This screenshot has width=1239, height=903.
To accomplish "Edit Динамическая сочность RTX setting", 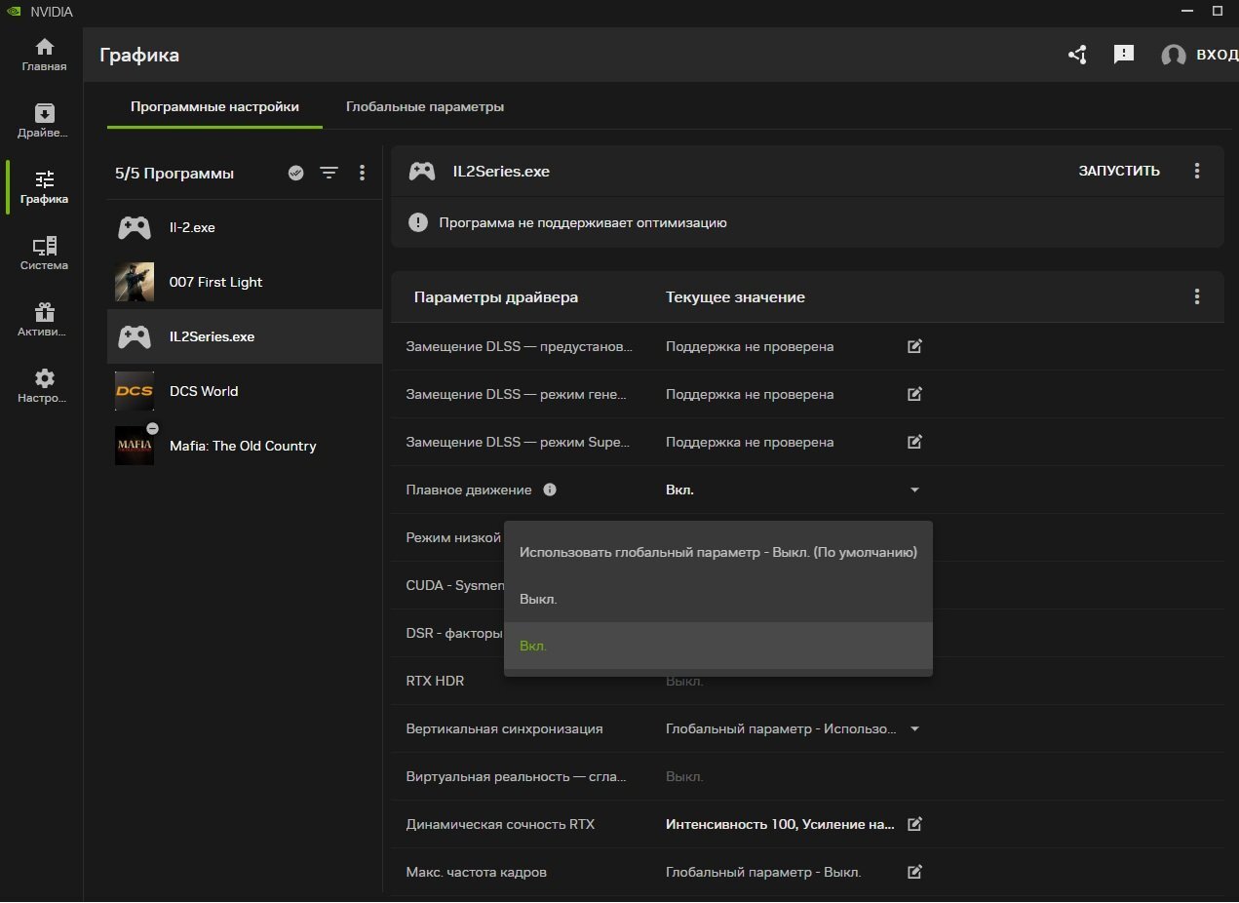I will (914, 824).
